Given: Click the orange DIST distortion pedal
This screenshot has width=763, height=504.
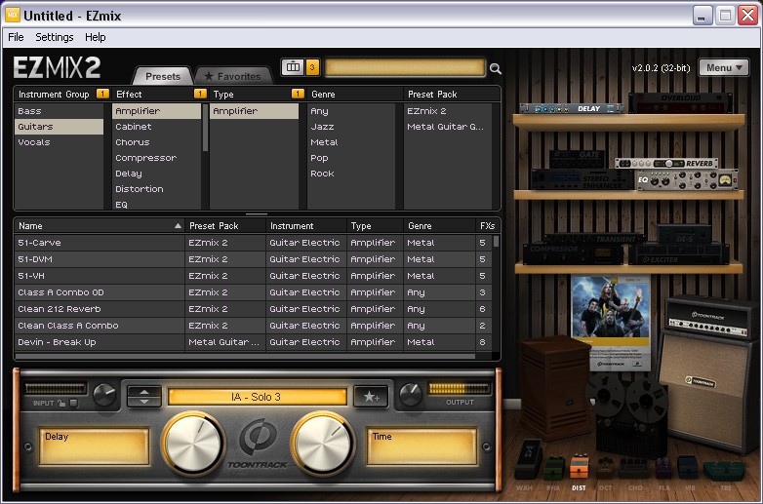Looking at the screenshot, I should pos(579,467).
